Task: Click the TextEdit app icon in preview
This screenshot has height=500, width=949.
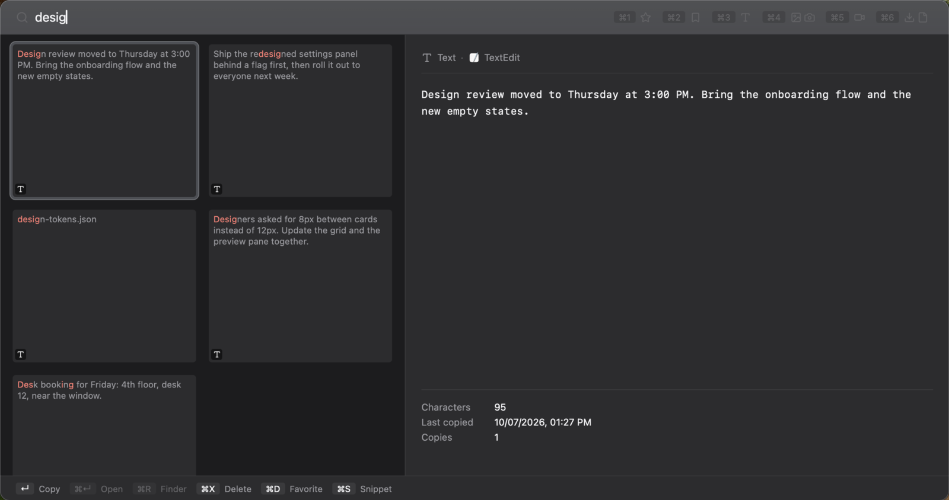Action: point(474,57)
